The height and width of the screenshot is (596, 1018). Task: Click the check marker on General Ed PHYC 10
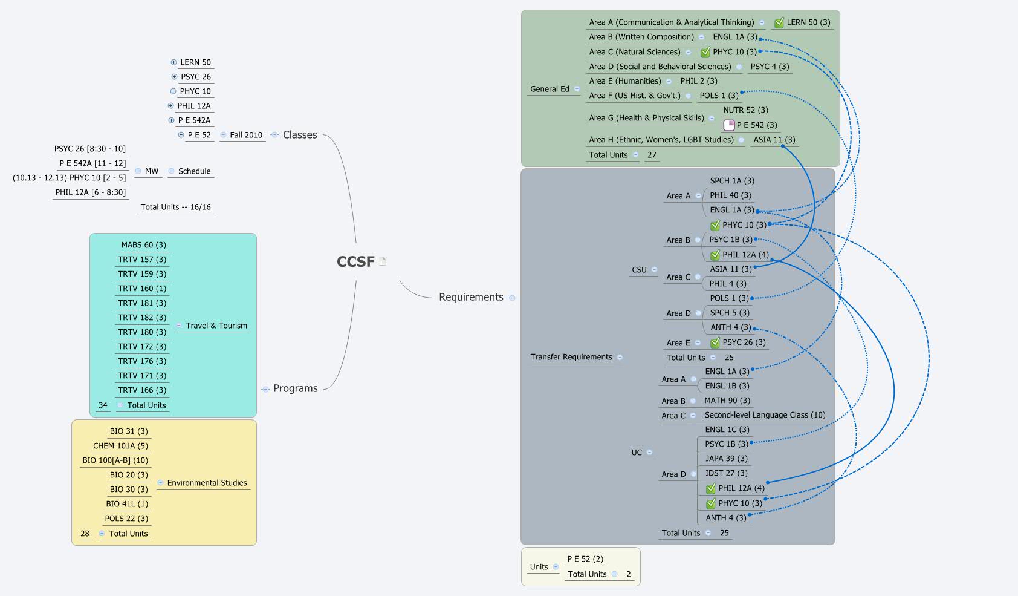[x=705, y=52]
